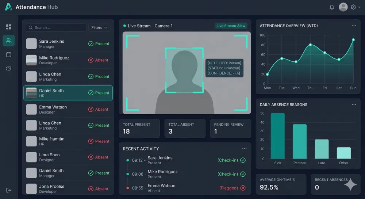The height and width of the screenshot is (199, 365).
Task: Toggle Sara Jenkins Present status check
Action: point(91,43)
